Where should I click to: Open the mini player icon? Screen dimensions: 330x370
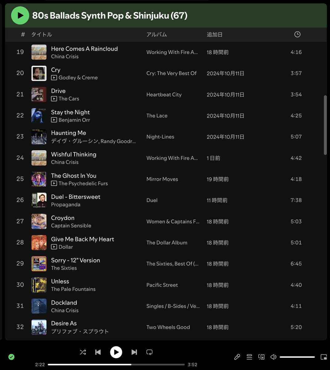point(324,357)
